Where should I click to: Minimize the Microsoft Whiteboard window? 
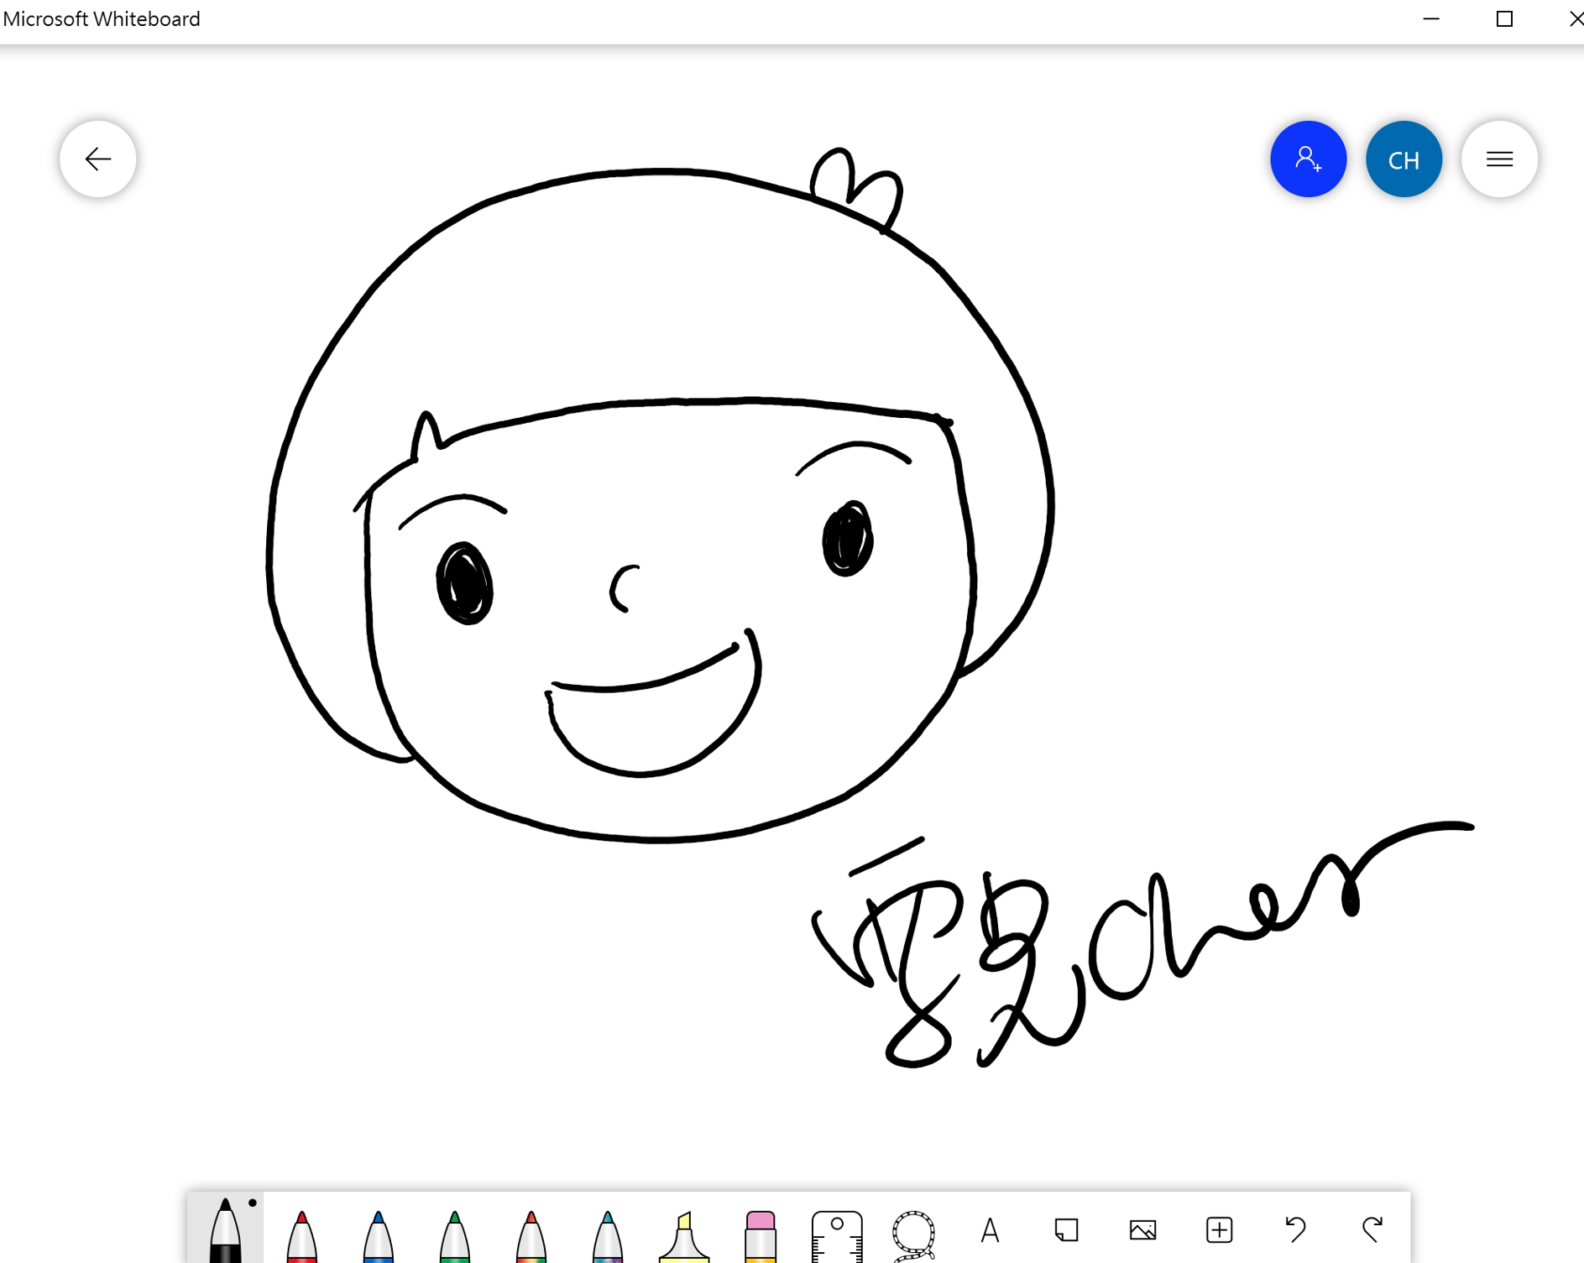click(1431, 18)
